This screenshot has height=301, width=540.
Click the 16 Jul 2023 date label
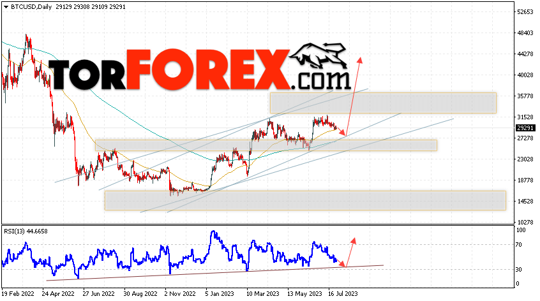[343, 294]
